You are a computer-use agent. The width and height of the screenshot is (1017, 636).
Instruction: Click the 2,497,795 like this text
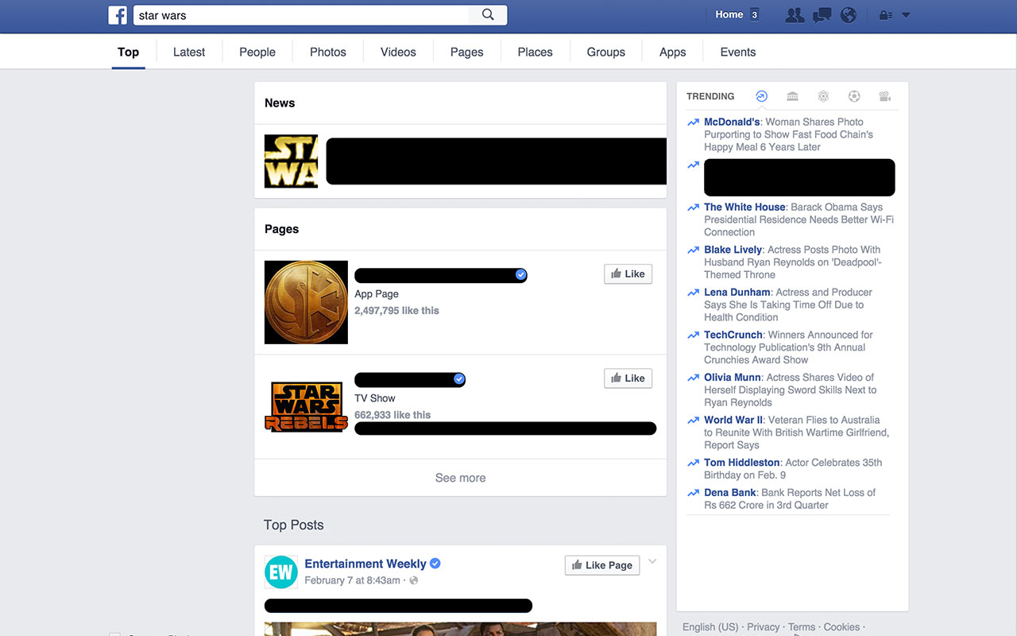(396, 310)
